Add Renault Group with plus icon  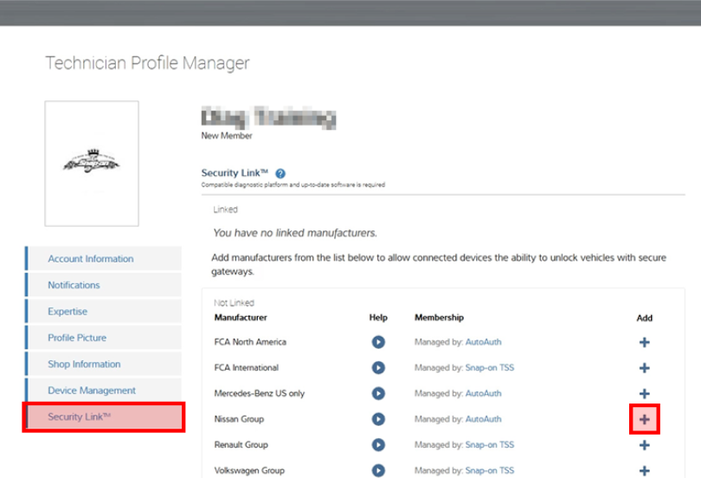pyautogui.click(x=644, y=445)
